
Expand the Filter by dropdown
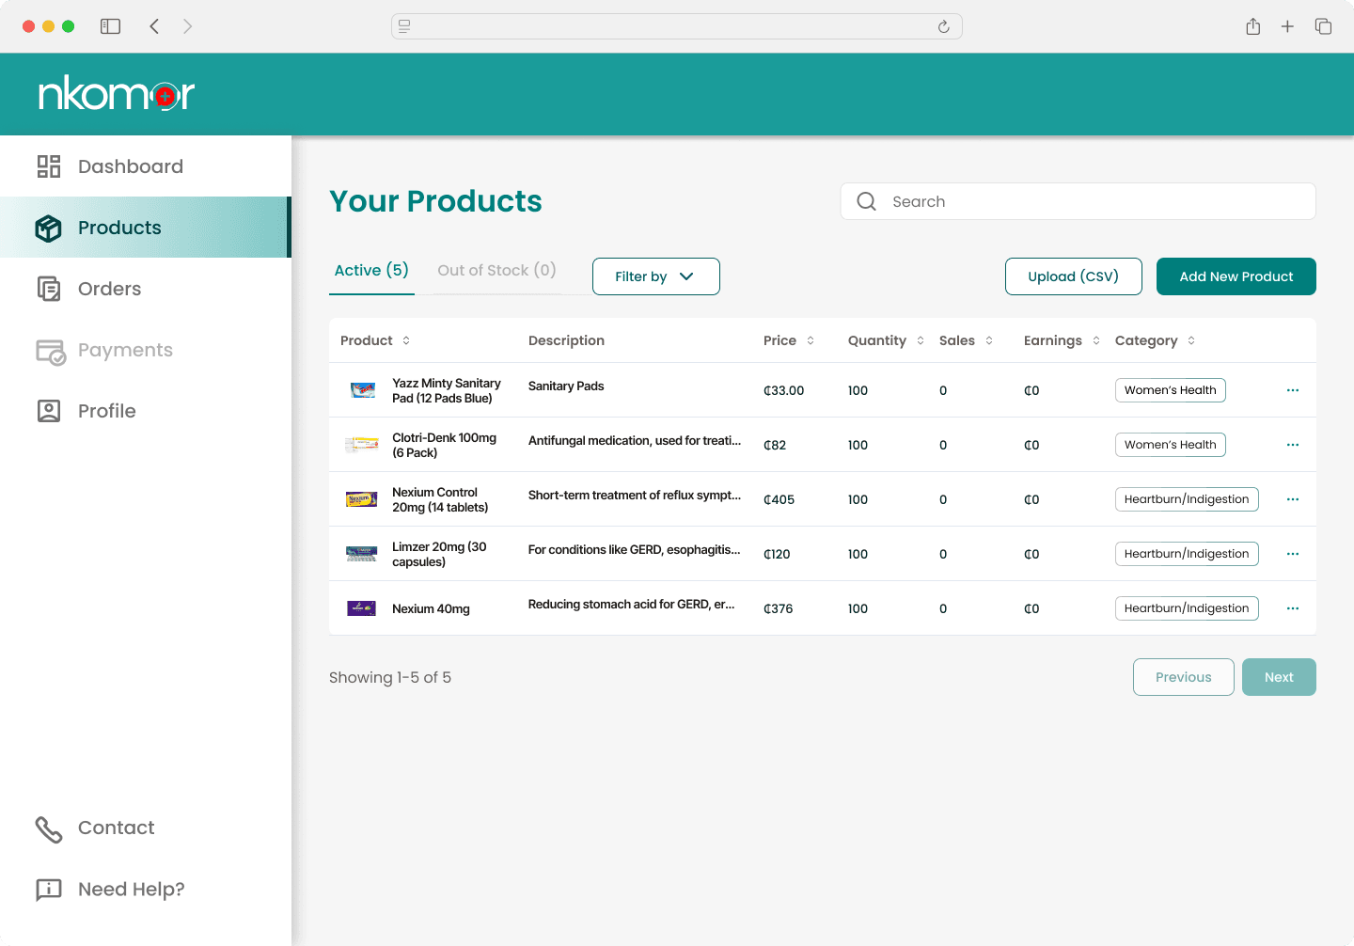click(656, 276)
